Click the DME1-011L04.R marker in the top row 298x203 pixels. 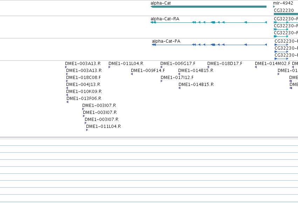[x=109, y=67]
